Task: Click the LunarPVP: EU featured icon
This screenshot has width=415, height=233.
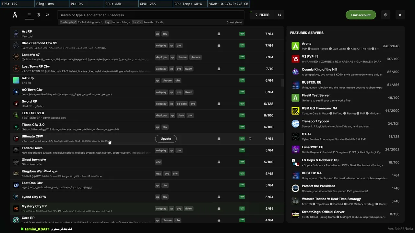Action: (295, 150)
